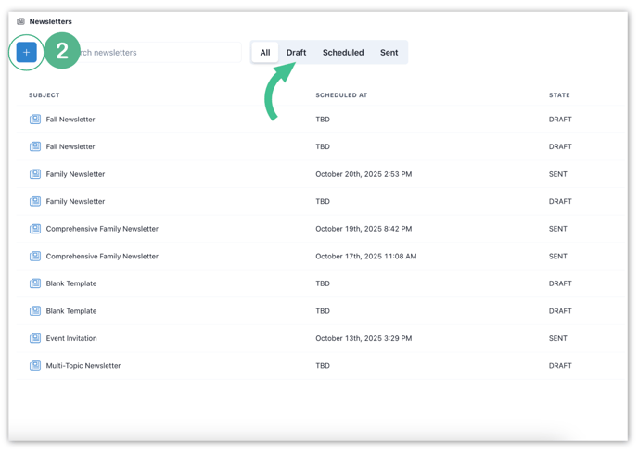
Task: Open the Multi-Topic Newsletter title
Action: pyautogui.click(x=83, y=366)
